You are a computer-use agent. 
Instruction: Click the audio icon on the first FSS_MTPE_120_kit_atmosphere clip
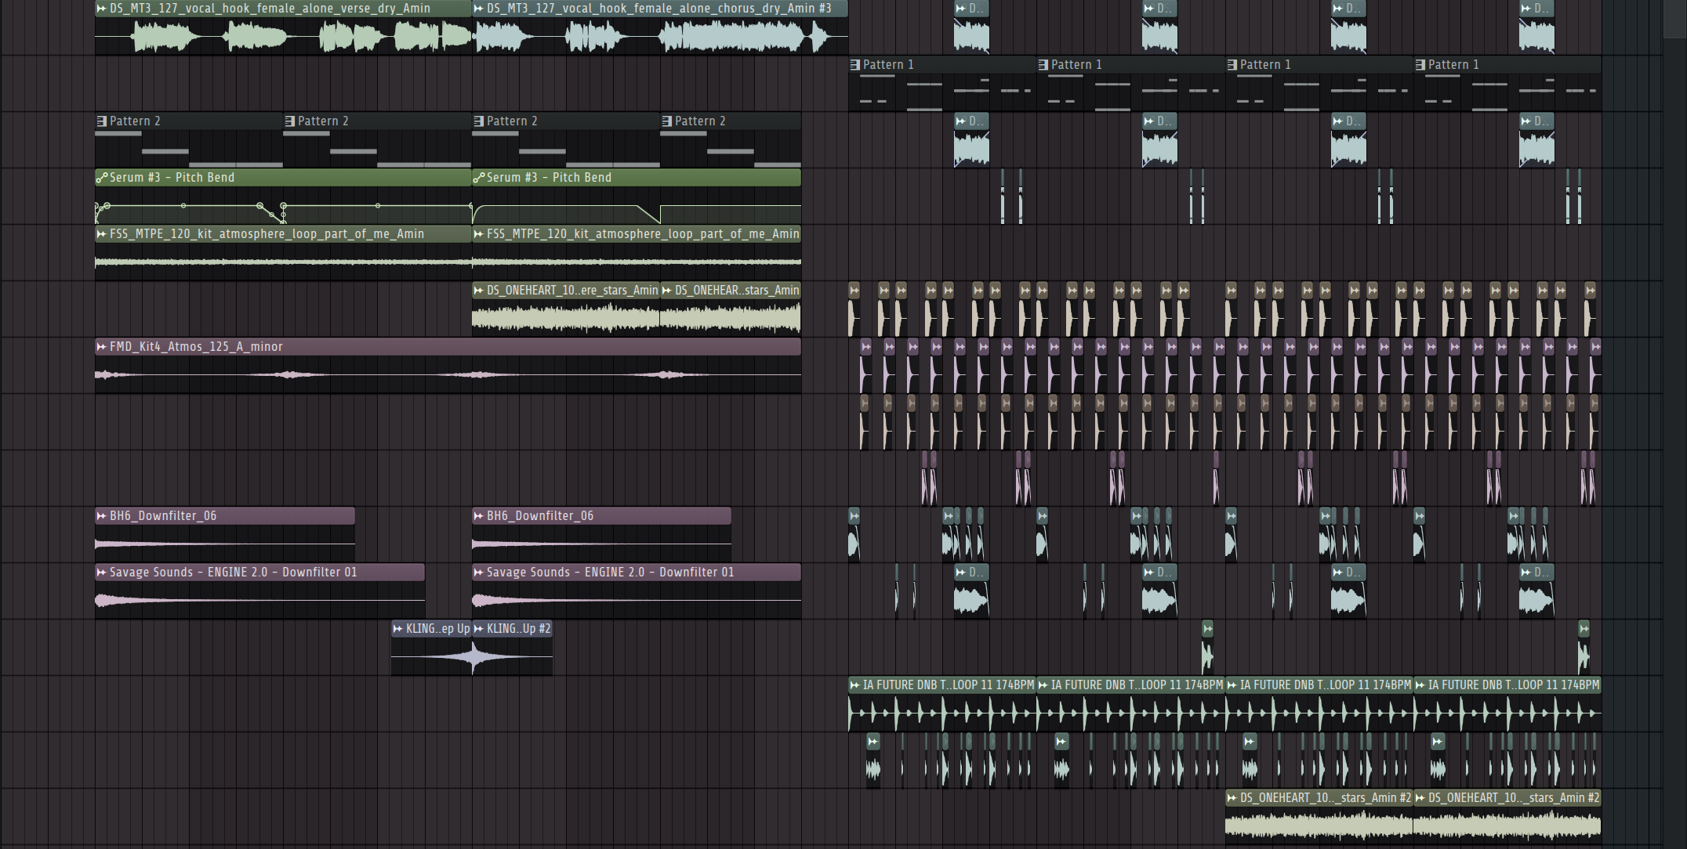[101, 234]
